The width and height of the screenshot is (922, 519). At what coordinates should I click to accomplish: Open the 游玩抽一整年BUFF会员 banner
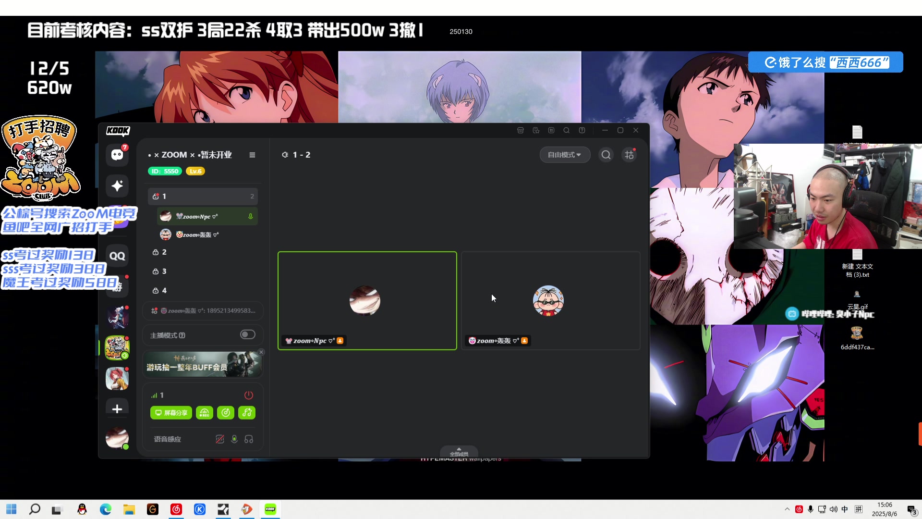click(x=202, y=364)
